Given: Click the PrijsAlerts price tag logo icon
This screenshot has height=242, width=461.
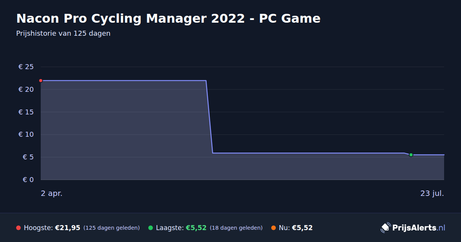Looking at the screenshot, I should [385, 228].
